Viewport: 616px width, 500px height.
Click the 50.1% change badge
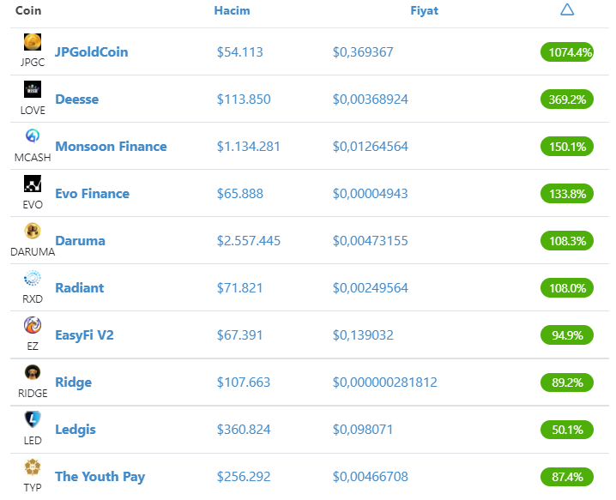tap(567, 430)
